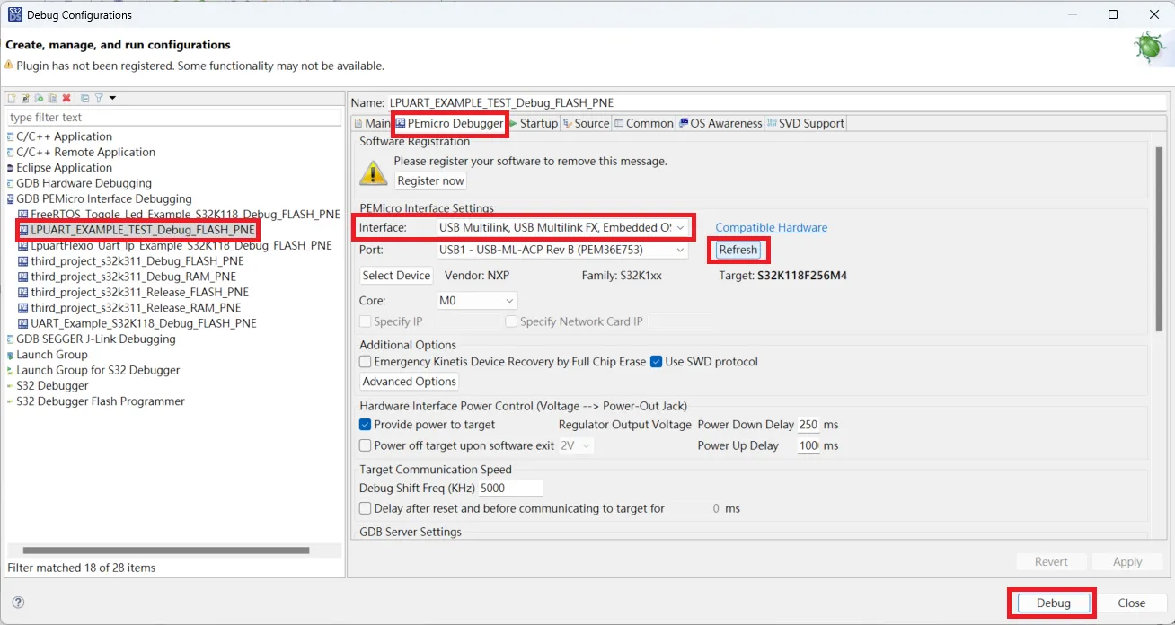
Task: Click the Collapse All toolbar icon
Action: pos(85,98)
